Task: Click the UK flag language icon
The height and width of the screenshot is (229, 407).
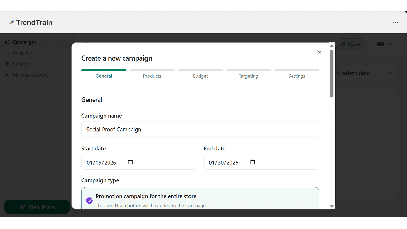Action: pyautogui.click(x=380, y=44)
